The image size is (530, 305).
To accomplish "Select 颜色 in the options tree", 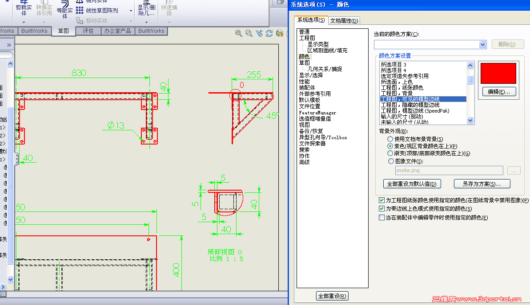I will click(304, 57).
